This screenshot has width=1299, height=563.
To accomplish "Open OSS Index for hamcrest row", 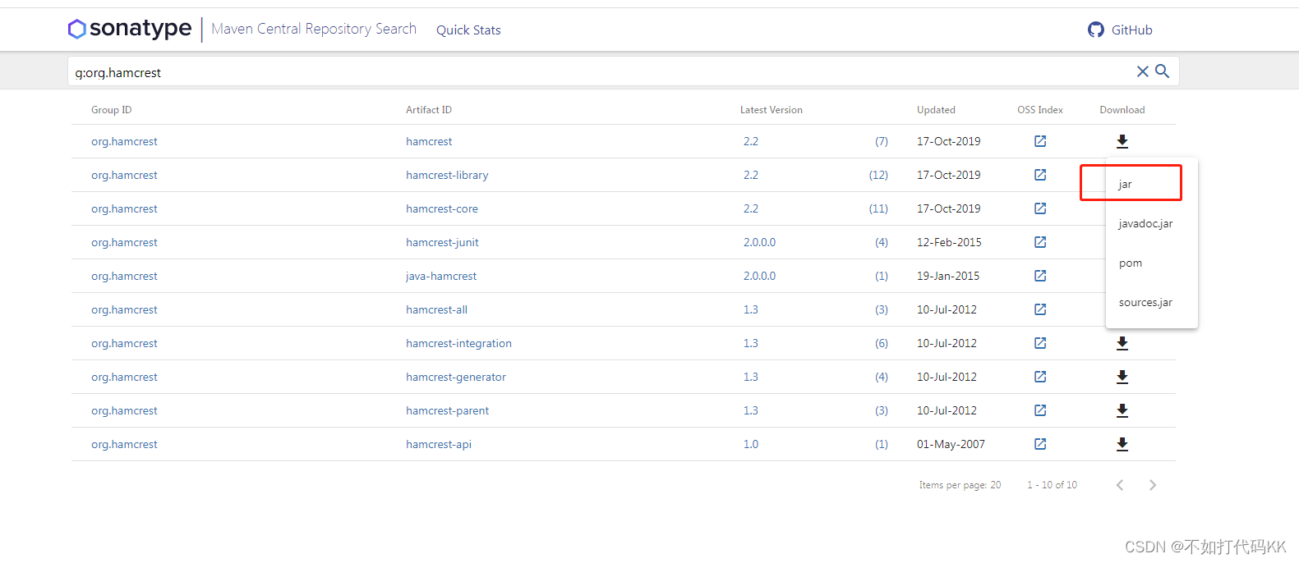I will tap(1040, 141).
